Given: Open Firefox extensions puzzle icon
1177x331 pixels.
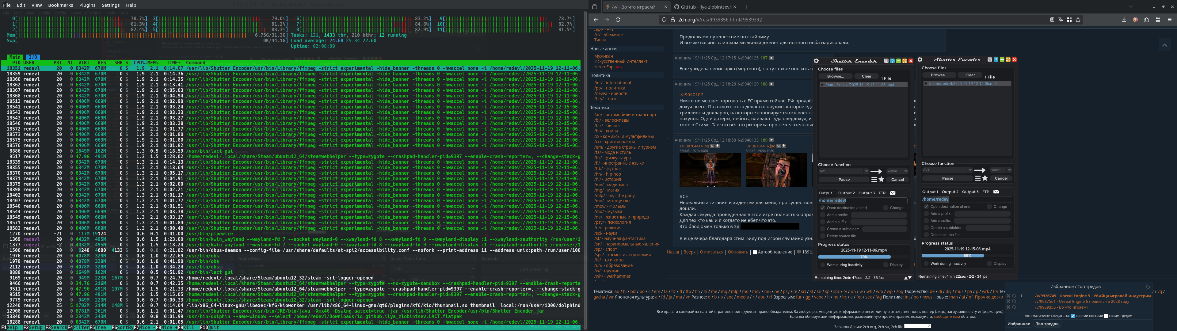Looking at the screenshot, I should [1146, 20].
